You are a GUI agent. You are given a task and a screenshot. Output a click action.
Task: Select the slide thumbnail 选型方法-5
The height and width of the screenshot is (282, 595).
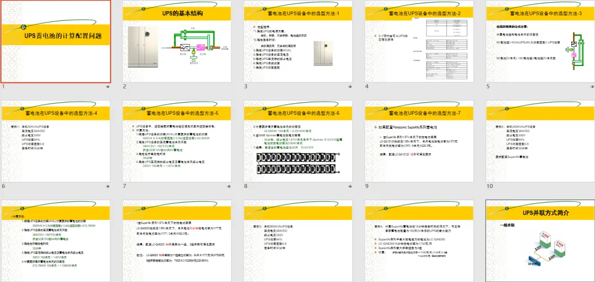coord(177,141)
